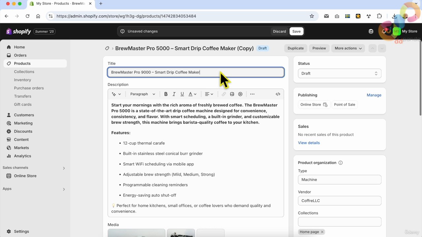Viewport: 422px width, 237px height.
Task: Open a new browser tab
Action: 101,4
